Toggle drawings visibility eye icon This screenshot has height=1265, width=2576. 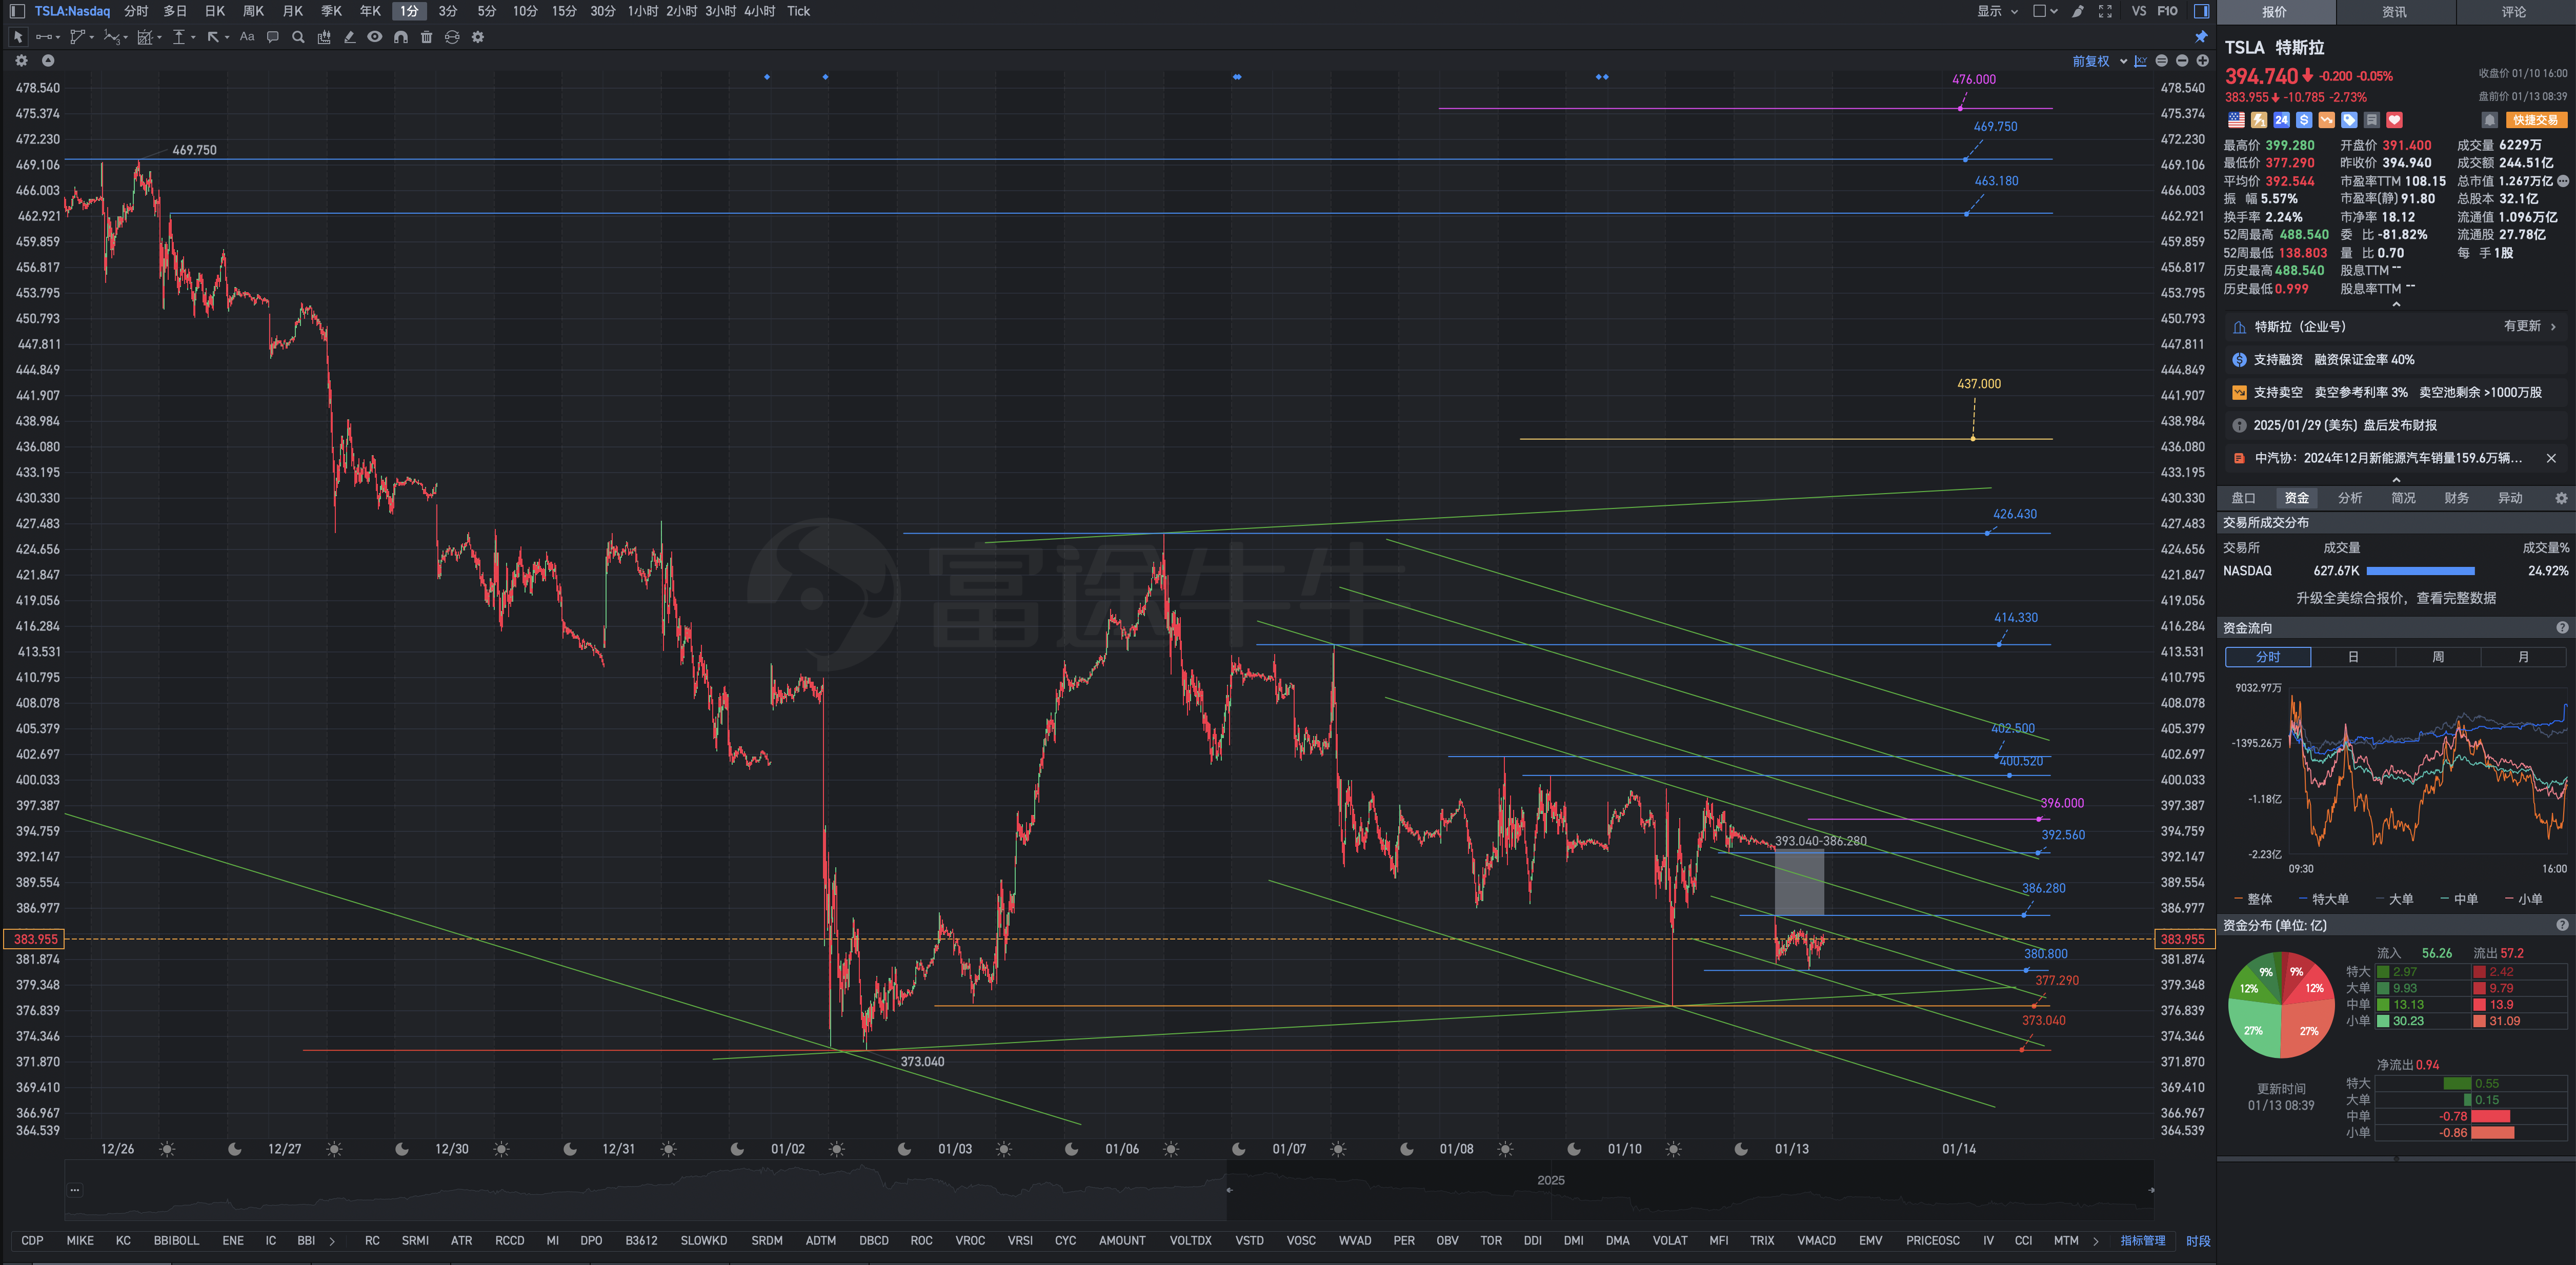[x=375, y=37]
